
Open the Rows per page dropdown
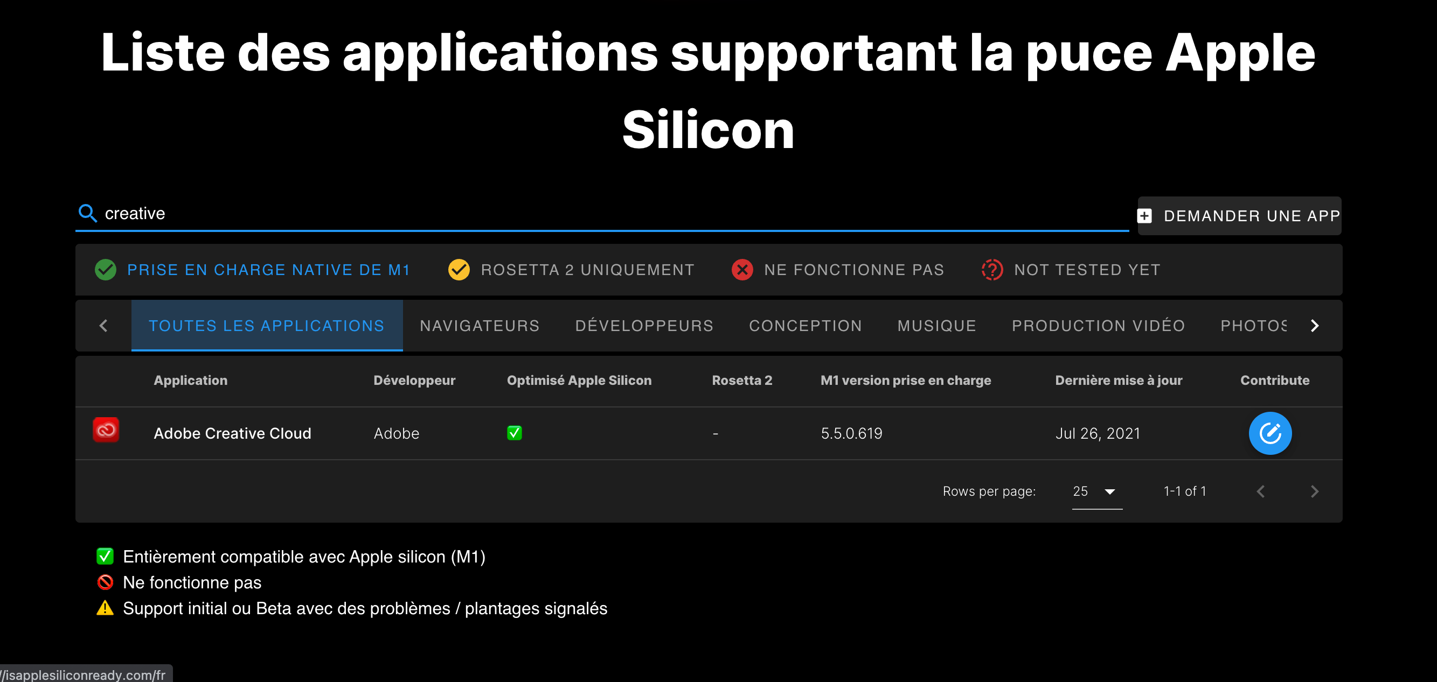1096,491
